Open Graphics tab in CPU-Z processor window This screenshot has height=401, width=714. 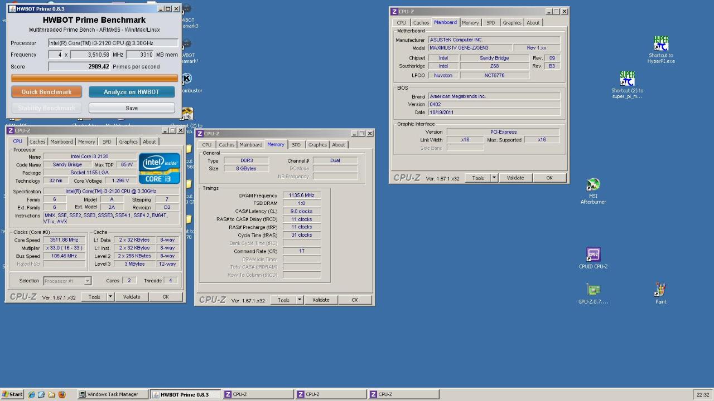click(x=128, y=141)
